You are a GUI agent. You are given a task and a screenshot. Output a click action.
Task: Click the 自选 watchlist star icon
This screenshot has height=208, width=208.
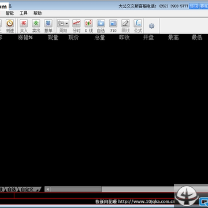point(101,24)
